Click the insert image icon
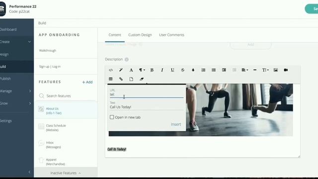Viewport: 318px width, 179px height. tap(276, 70)
